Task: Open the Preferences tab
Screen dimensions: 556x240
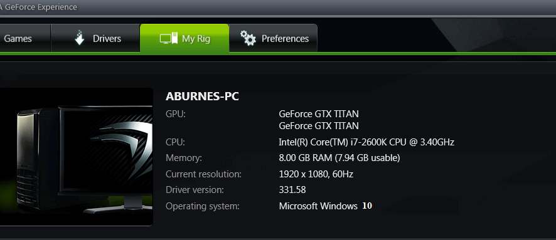Action: 273,38
